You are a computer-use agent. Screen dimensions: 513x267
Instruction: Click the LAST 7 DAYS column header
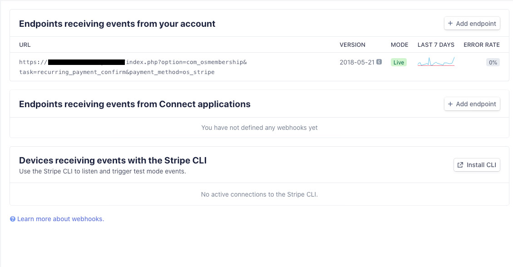[x=436, y=45]
